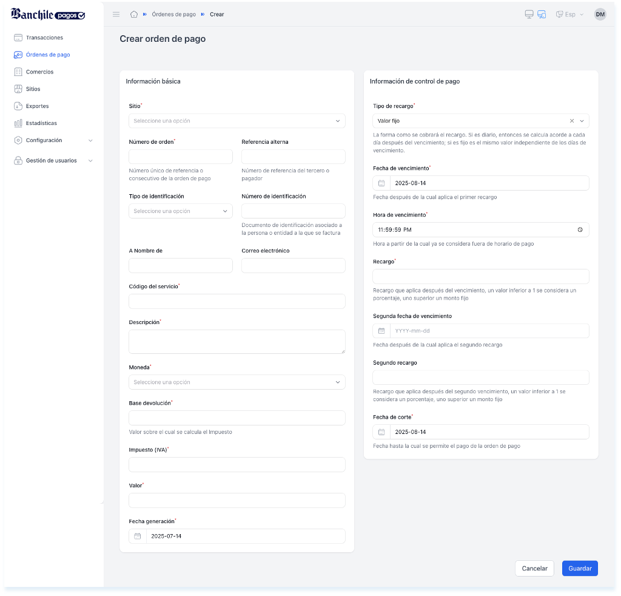Expand the Gestión de usuarios sidebar menu
This screenshot has height=596, width=621.
coord(53,160)
